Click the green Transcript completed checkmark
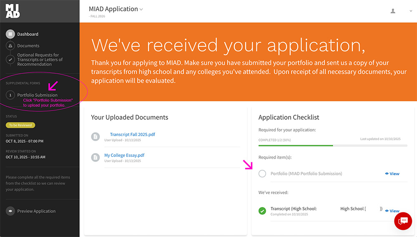 tap(262, 211)
